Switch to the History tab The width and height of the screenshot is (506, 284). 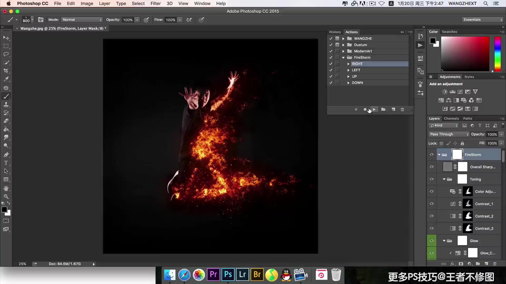335,32
